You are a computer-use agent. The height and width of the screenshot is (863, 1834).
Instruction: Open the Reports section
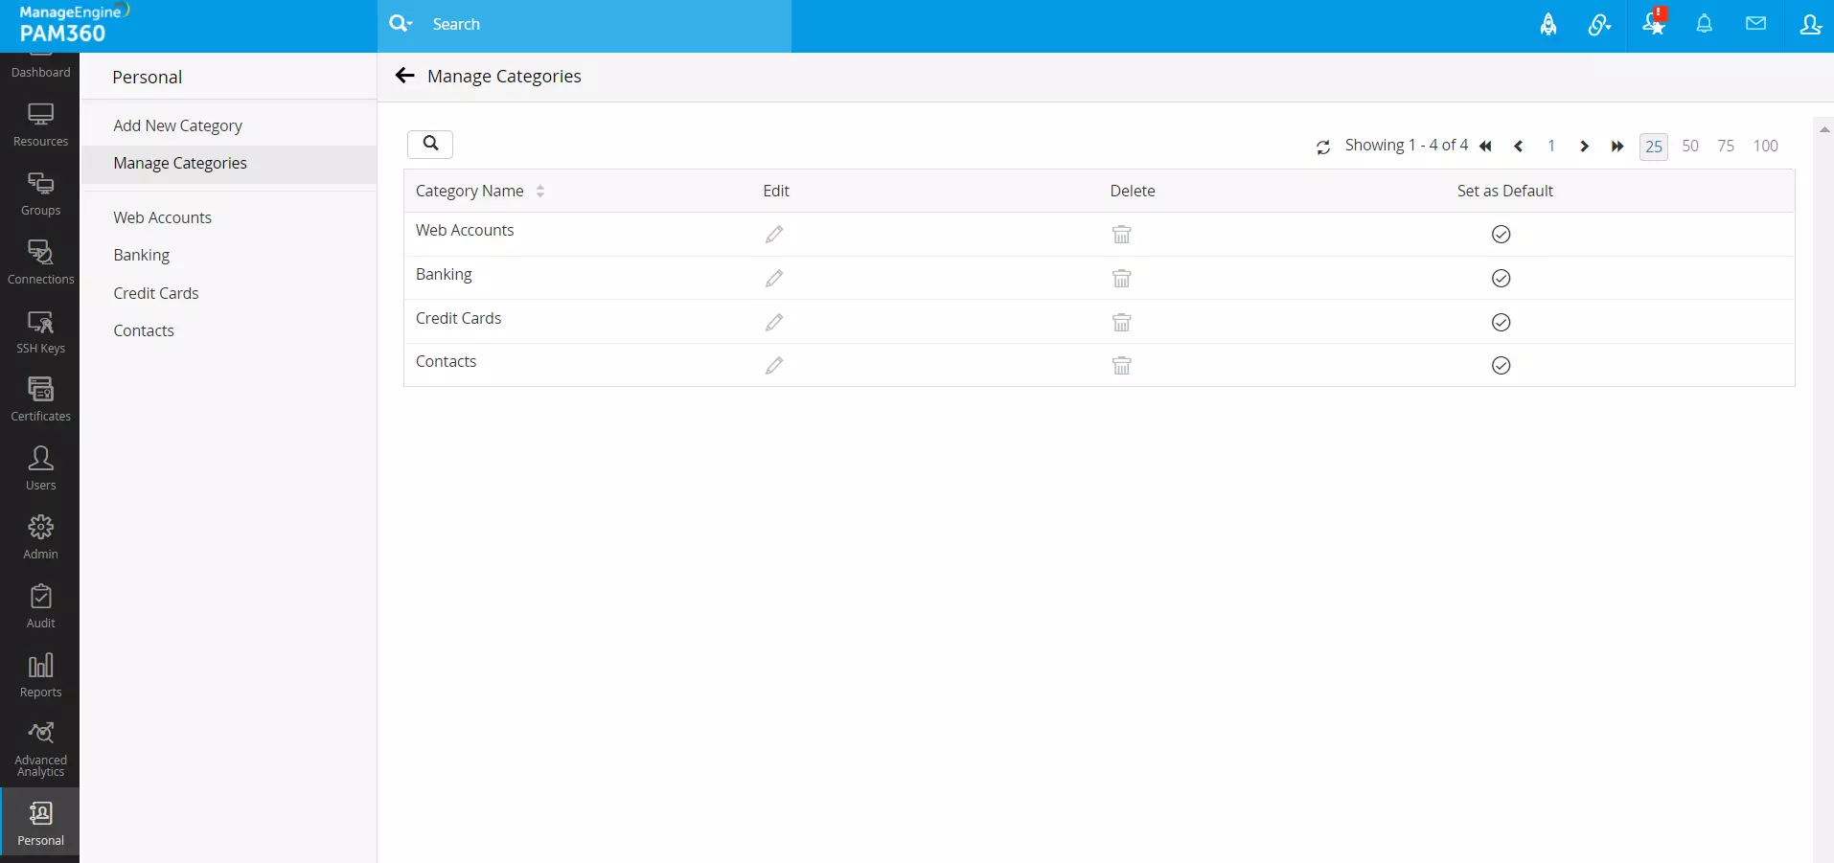[x=40, y=677]
